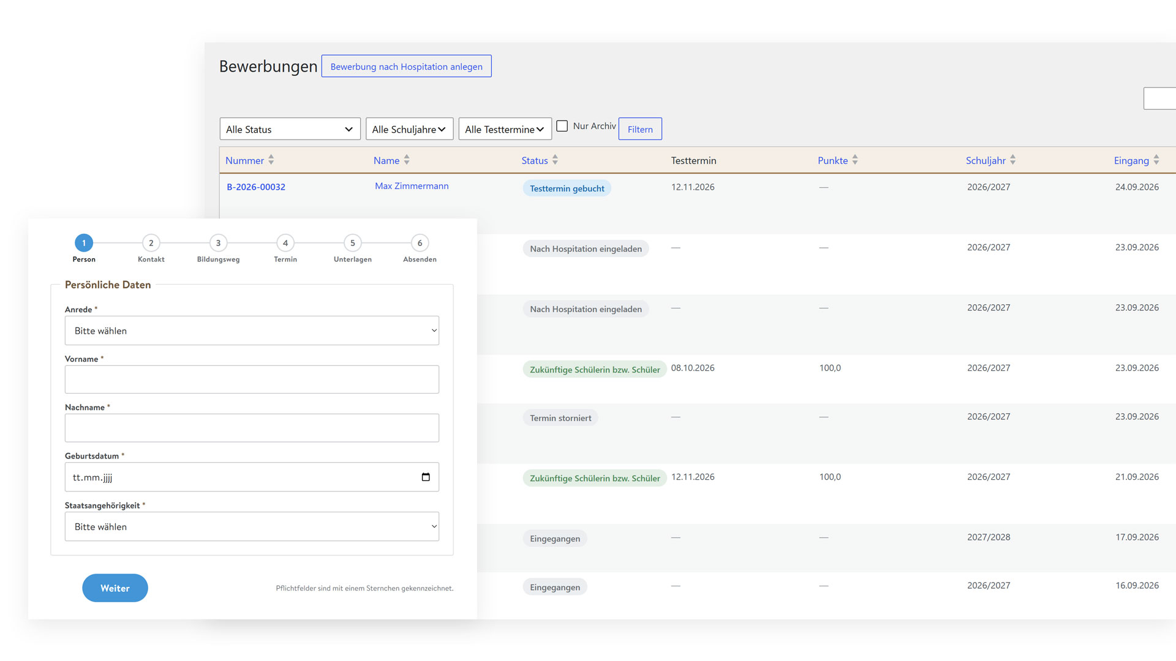Image resolution: width=1176 pixels, height=661 pixels.
Task: Click Nummer column header link
Action: 244,160
